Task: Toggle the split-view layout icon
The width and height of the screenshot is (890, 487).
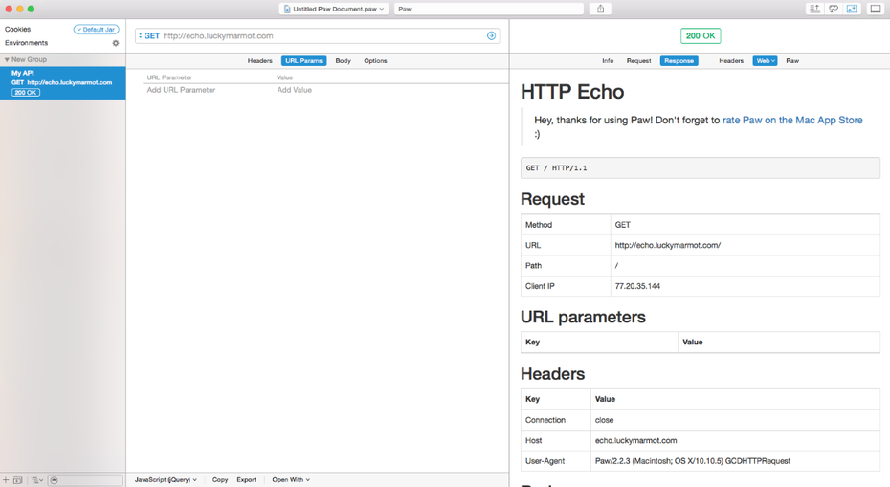Action: pos(852,9)
